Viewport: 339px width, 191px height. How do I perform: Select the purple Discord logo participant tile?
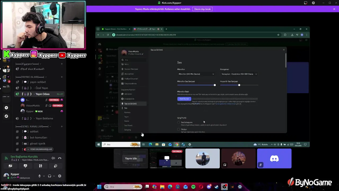point(274,158)
